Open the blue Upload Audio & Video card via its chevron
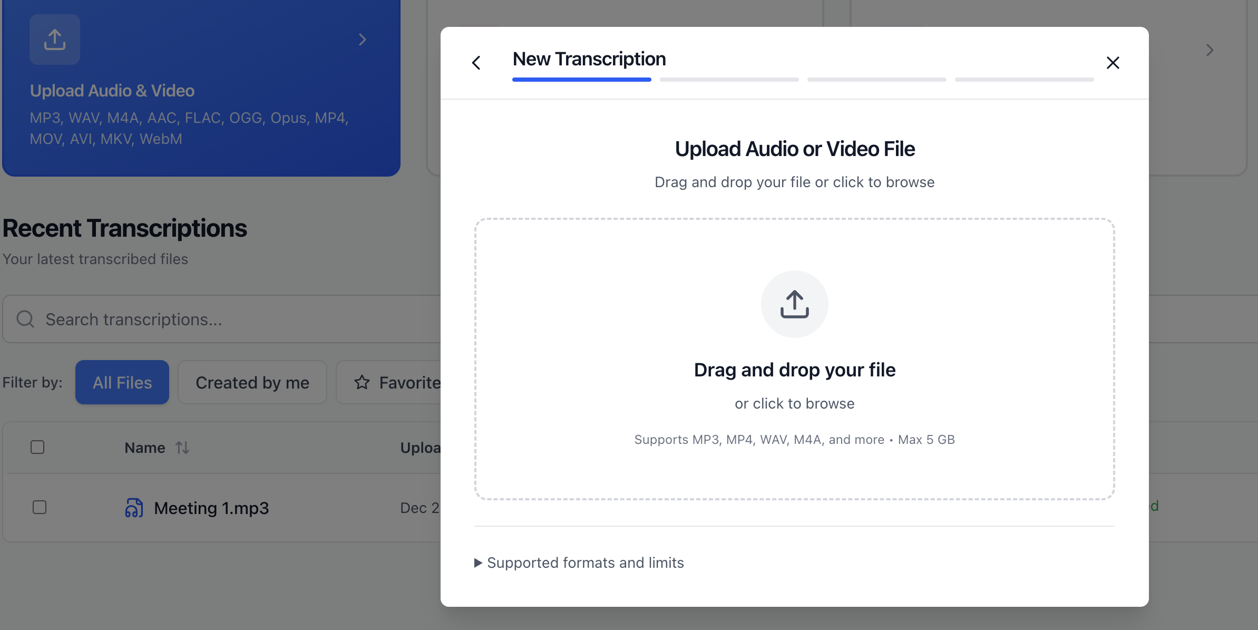The width and height of the screenshot is (1258, 630). pyautogui.click(x=362, y=40)
